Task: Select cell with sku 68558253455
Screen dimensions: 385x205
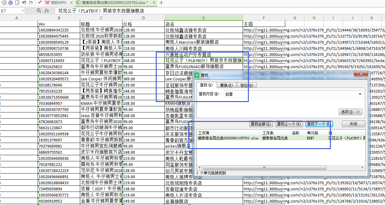Action: click(59, 54)
